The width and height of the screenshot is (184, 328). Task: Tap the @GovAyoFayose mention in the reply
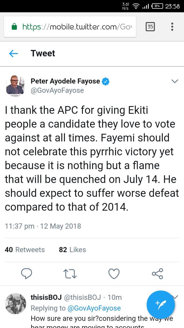94,308
